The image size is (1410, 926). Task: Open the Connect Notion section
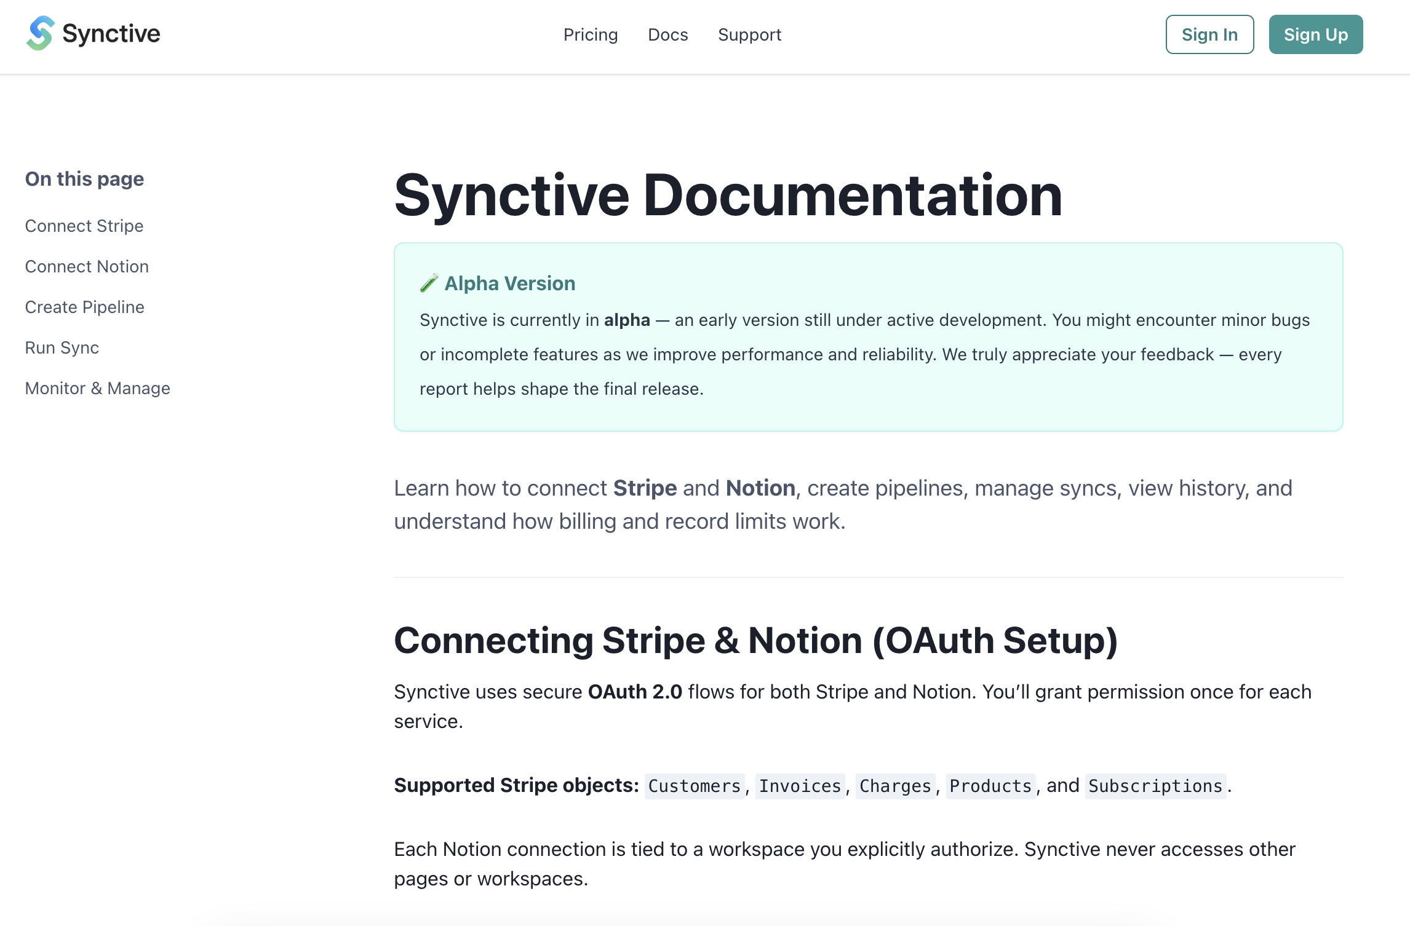[86, 266]
